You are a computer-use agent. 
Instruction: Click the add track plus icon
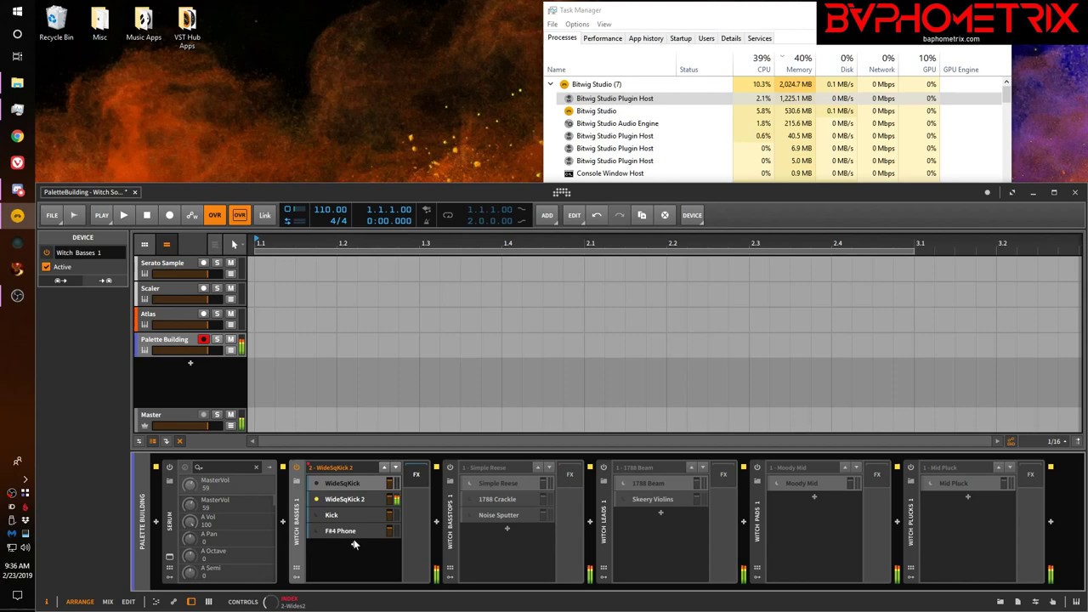click(x=190, y=363)
